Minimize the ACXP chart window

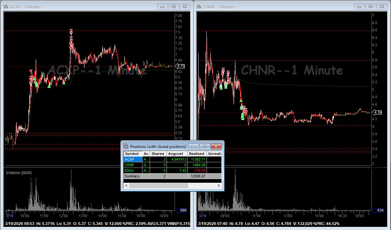(x=162, y=7)
